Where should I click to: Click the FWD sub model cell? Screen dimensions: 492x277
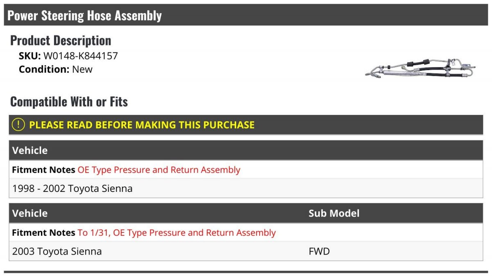(x=319, y=251)
